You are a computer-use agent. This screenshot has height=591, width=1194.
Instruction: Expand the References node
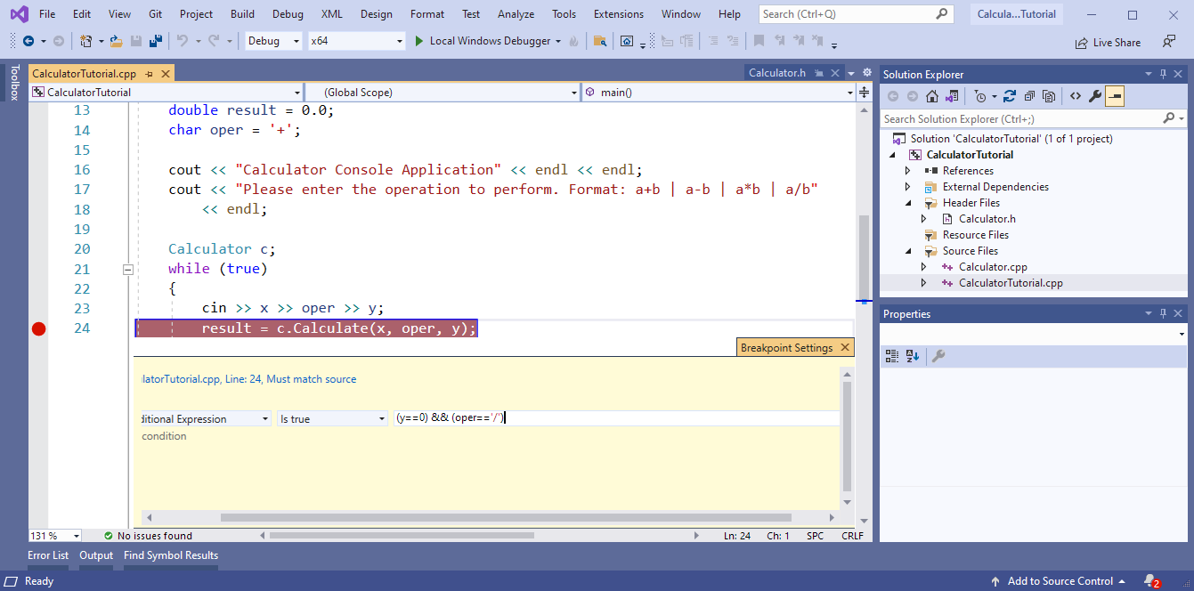908,171
